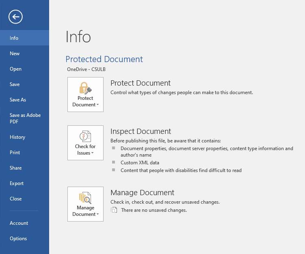Open the Account page
The width and height of the screenshot is (305, 254).
pos(24,223)
